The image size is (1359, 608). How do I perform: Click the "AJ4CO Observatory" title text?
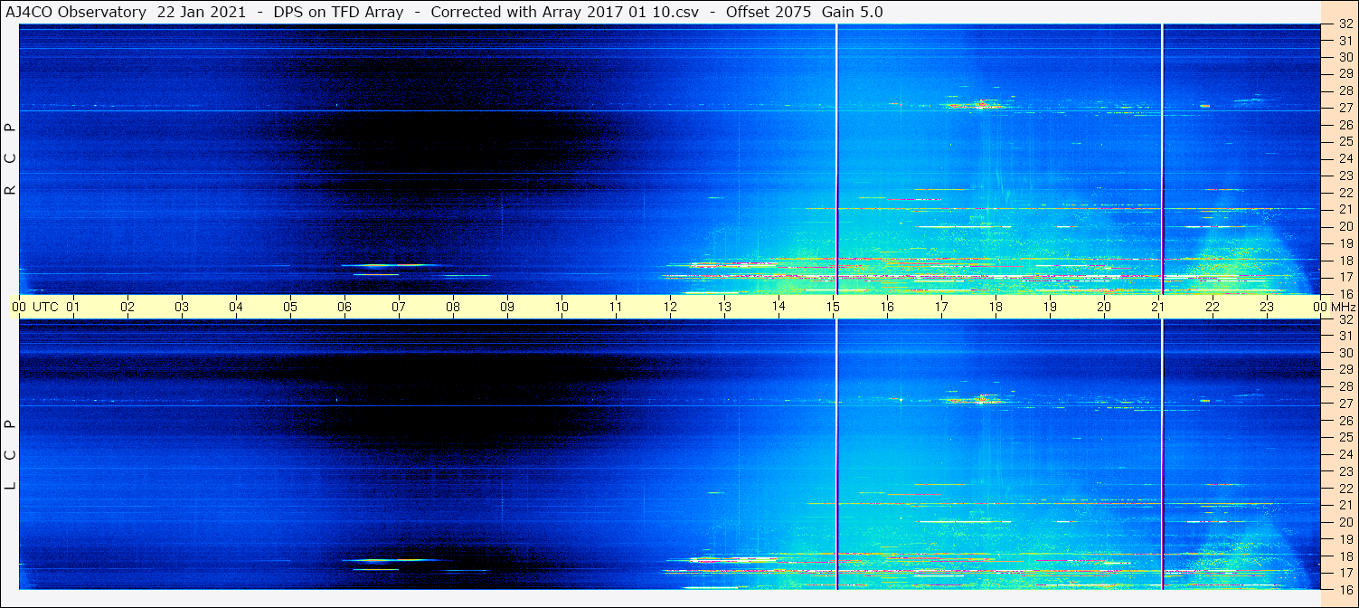coord(76,12)
